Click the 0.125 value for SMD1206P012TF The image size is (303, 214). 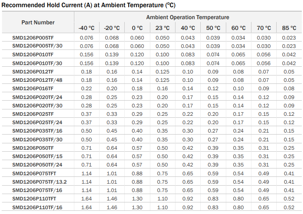(x=162, y=71)
